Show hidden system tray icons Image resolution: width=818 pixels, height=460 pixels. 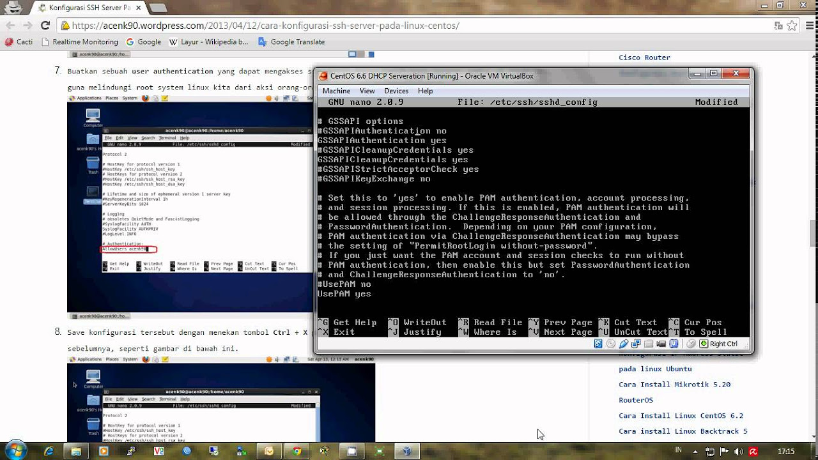[x=695, y=452]
